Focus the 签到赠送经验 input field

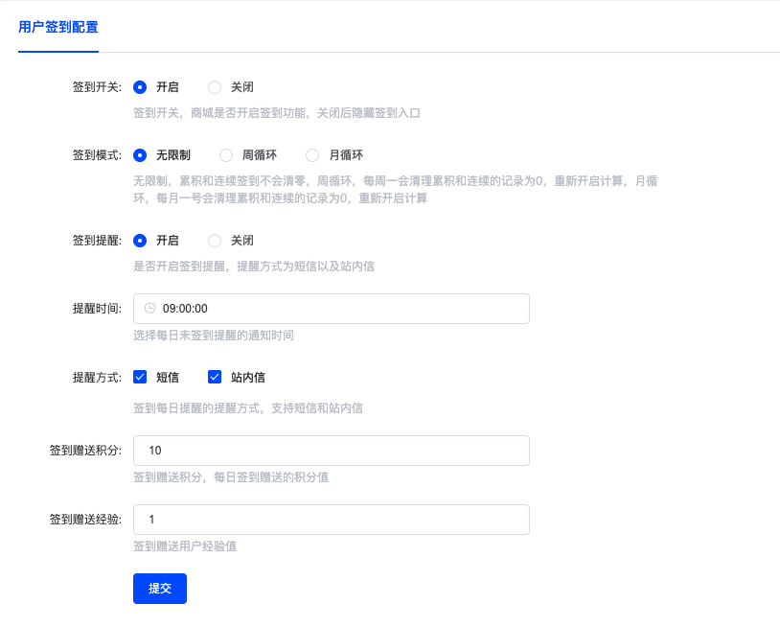(x=332, y=520)
